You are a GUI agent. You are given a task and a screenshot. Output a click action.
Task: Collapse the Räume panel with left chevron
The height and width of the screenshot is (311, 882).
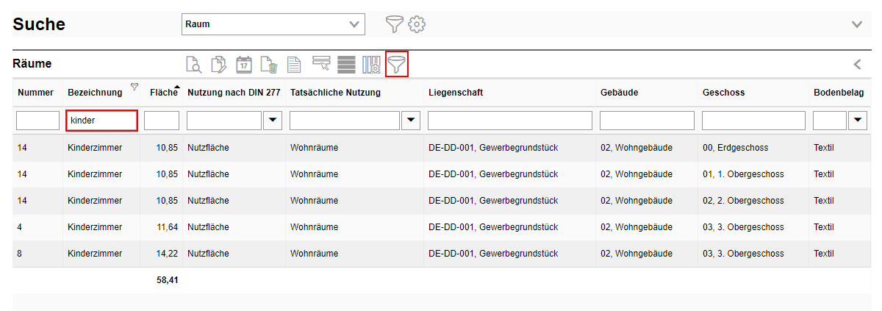[x=857, y=65]
